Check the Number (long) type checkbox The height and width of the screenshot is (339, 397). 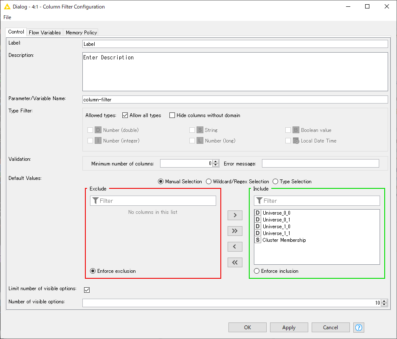[192, 141]
